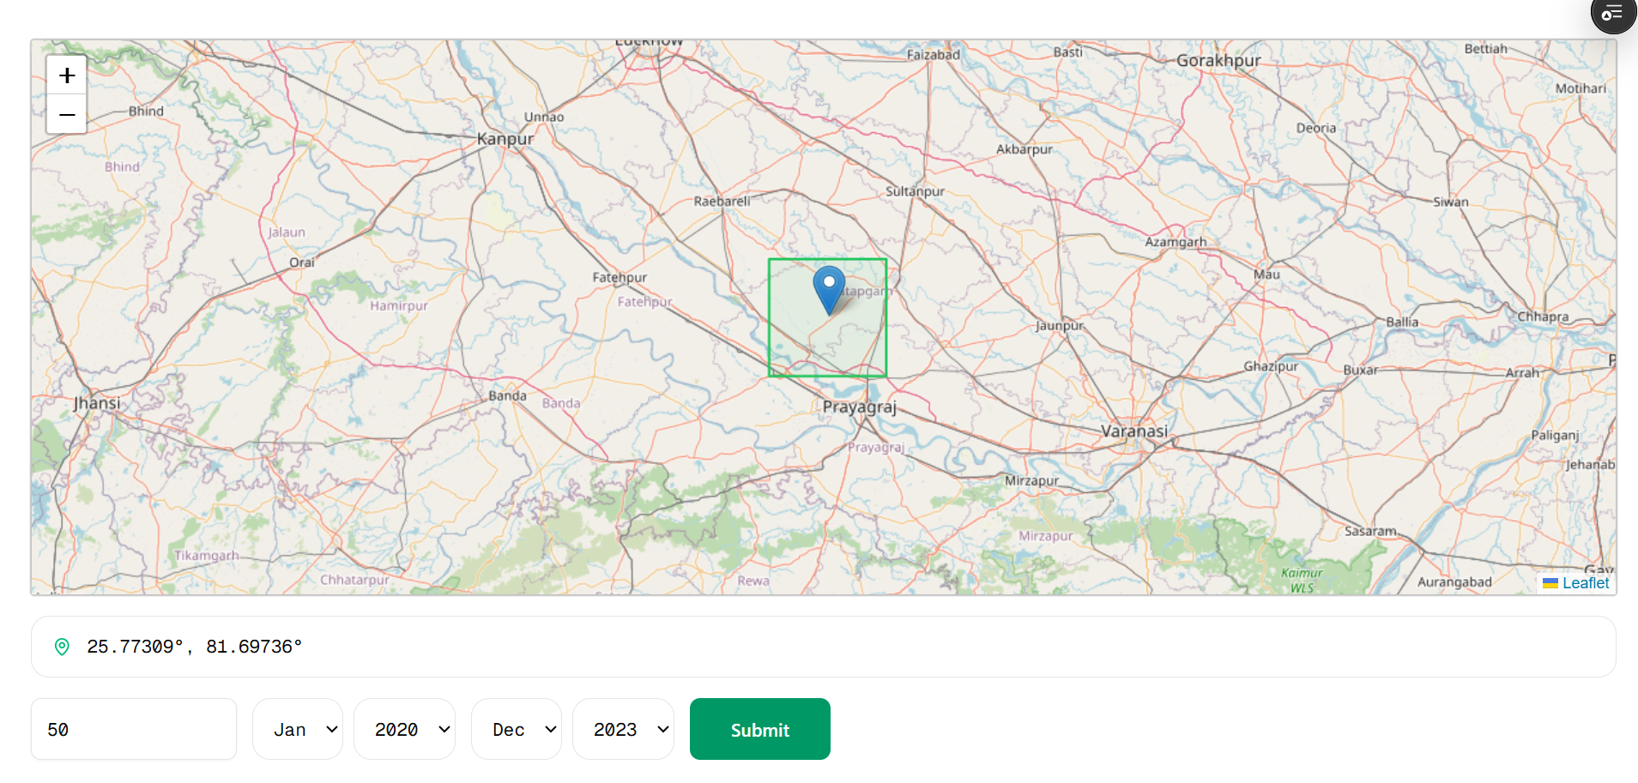Open the dark floating menu icon
This screenshot has height=783, width=1638.
coord(1612,14)
